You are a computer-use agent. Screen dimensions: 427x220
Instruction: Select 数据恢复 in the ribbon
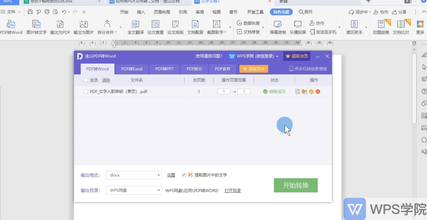click(248, 23)
